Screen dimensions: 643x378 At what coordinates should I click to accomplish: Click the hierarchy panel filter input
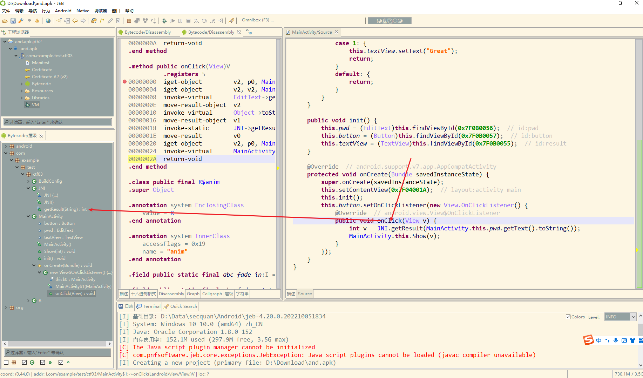click(x=57, y=352)
